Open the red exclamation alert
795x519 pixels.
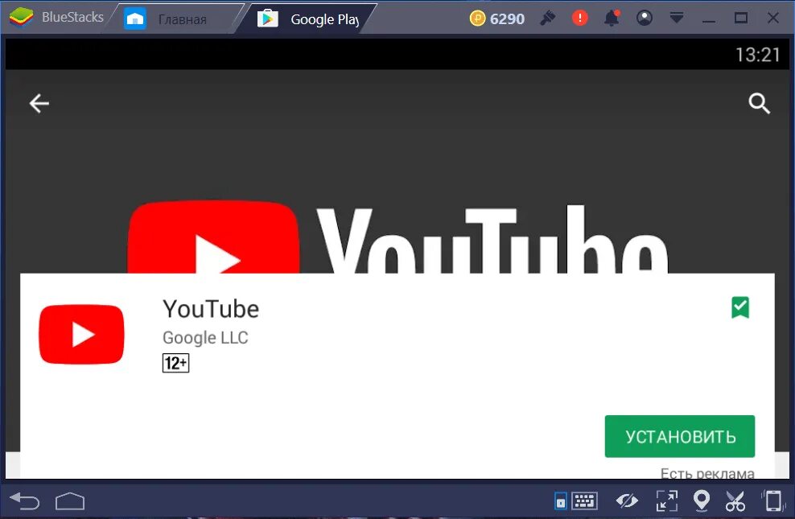tap(579, 19)
